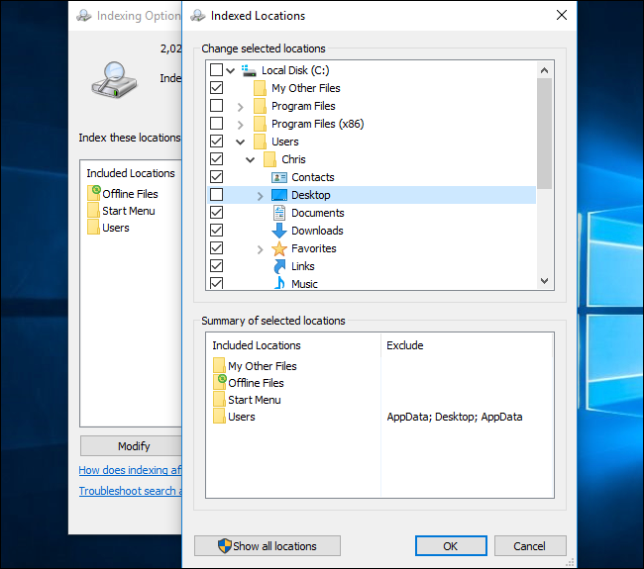This screenshot has width=644, height=569.
Task: Click Users folder icon in Indexing Options list
Action: tap(93, 228)
